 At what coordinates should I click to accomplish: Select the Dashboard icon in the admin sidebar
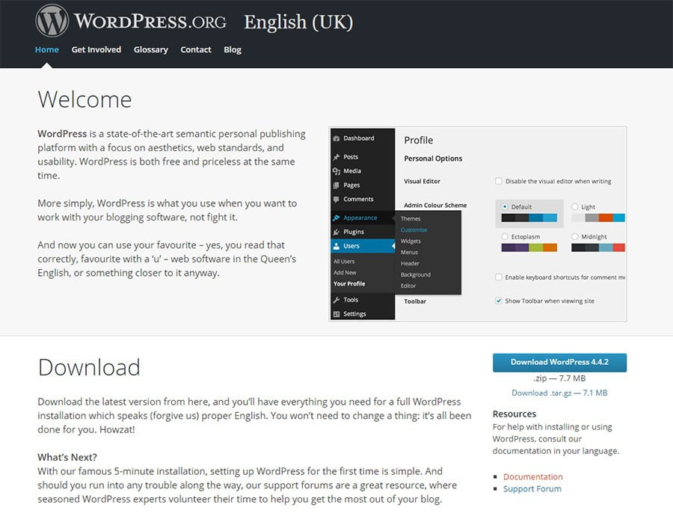tap(334, 139)
